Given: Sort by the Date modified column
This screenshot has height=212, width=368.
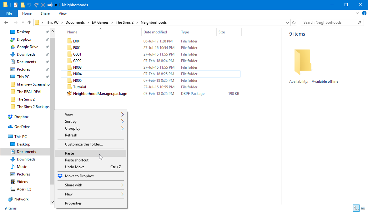Looking at the screenshot, I should tap(155, 32).
